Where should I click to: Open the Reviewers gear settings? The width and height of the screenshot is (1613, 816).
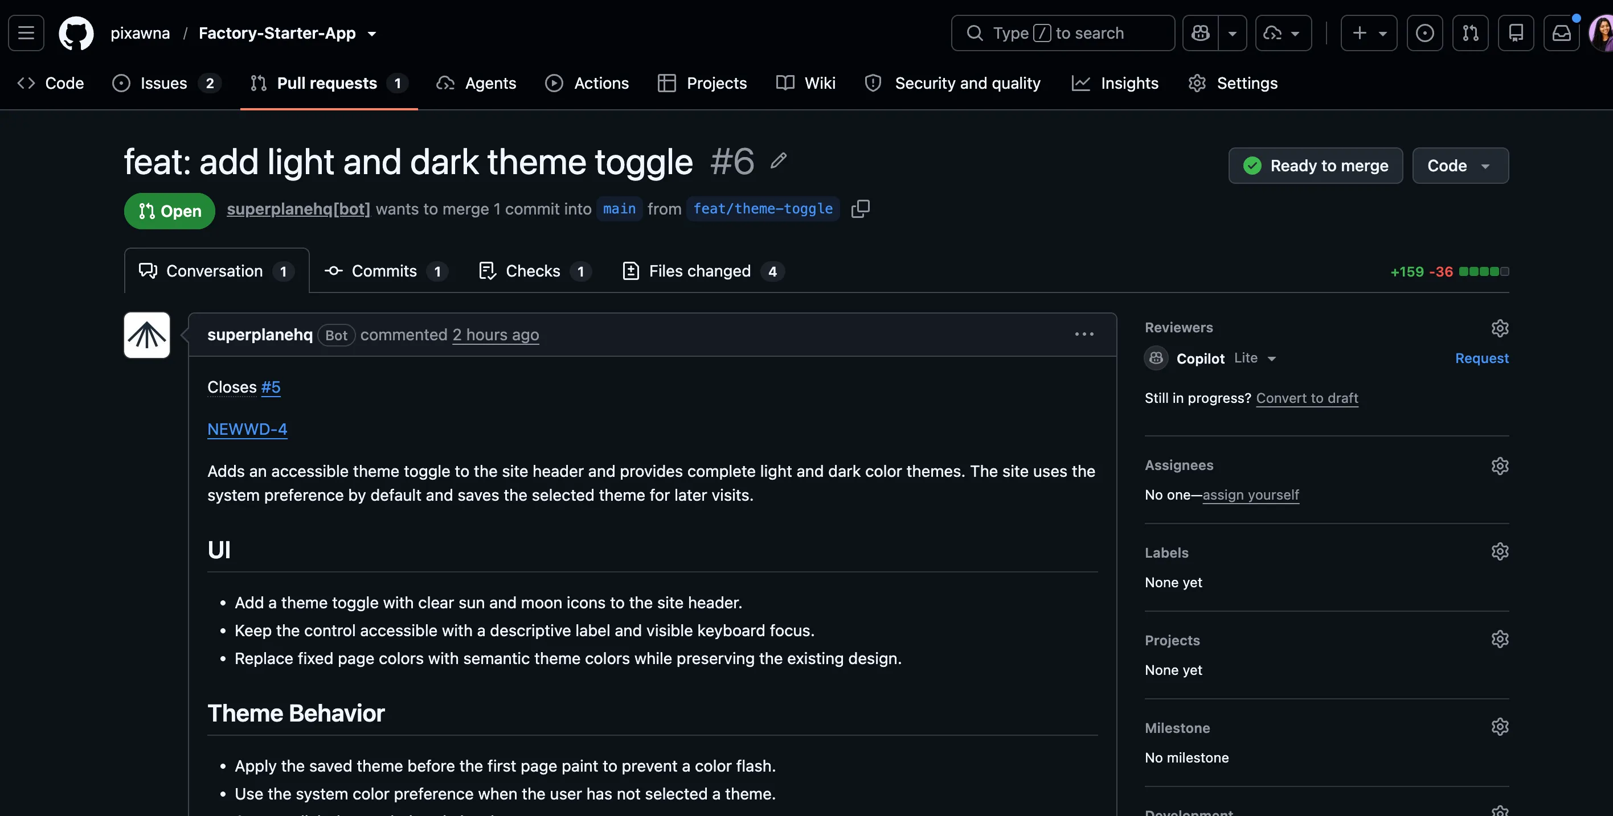[x=1500, y=328]
